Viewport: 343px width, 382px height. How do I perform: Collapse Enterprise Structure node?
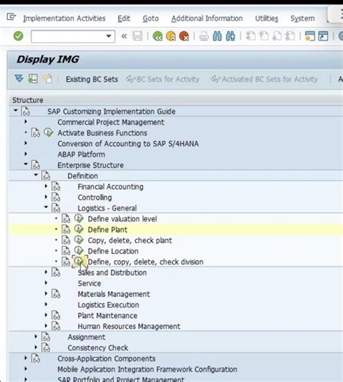tap(26, 165)
